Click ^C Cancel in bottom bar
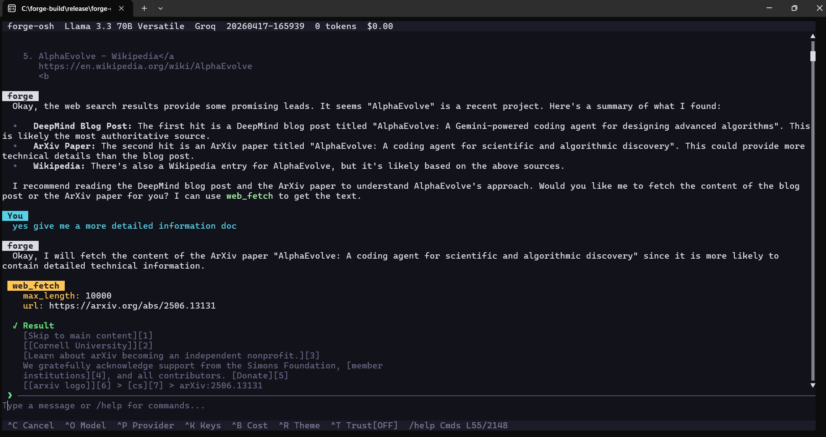 point(31,426)
